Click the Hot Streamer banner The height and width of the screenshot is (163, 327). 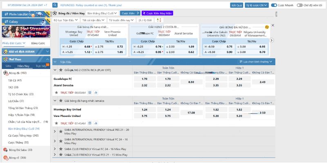point(26,31)
